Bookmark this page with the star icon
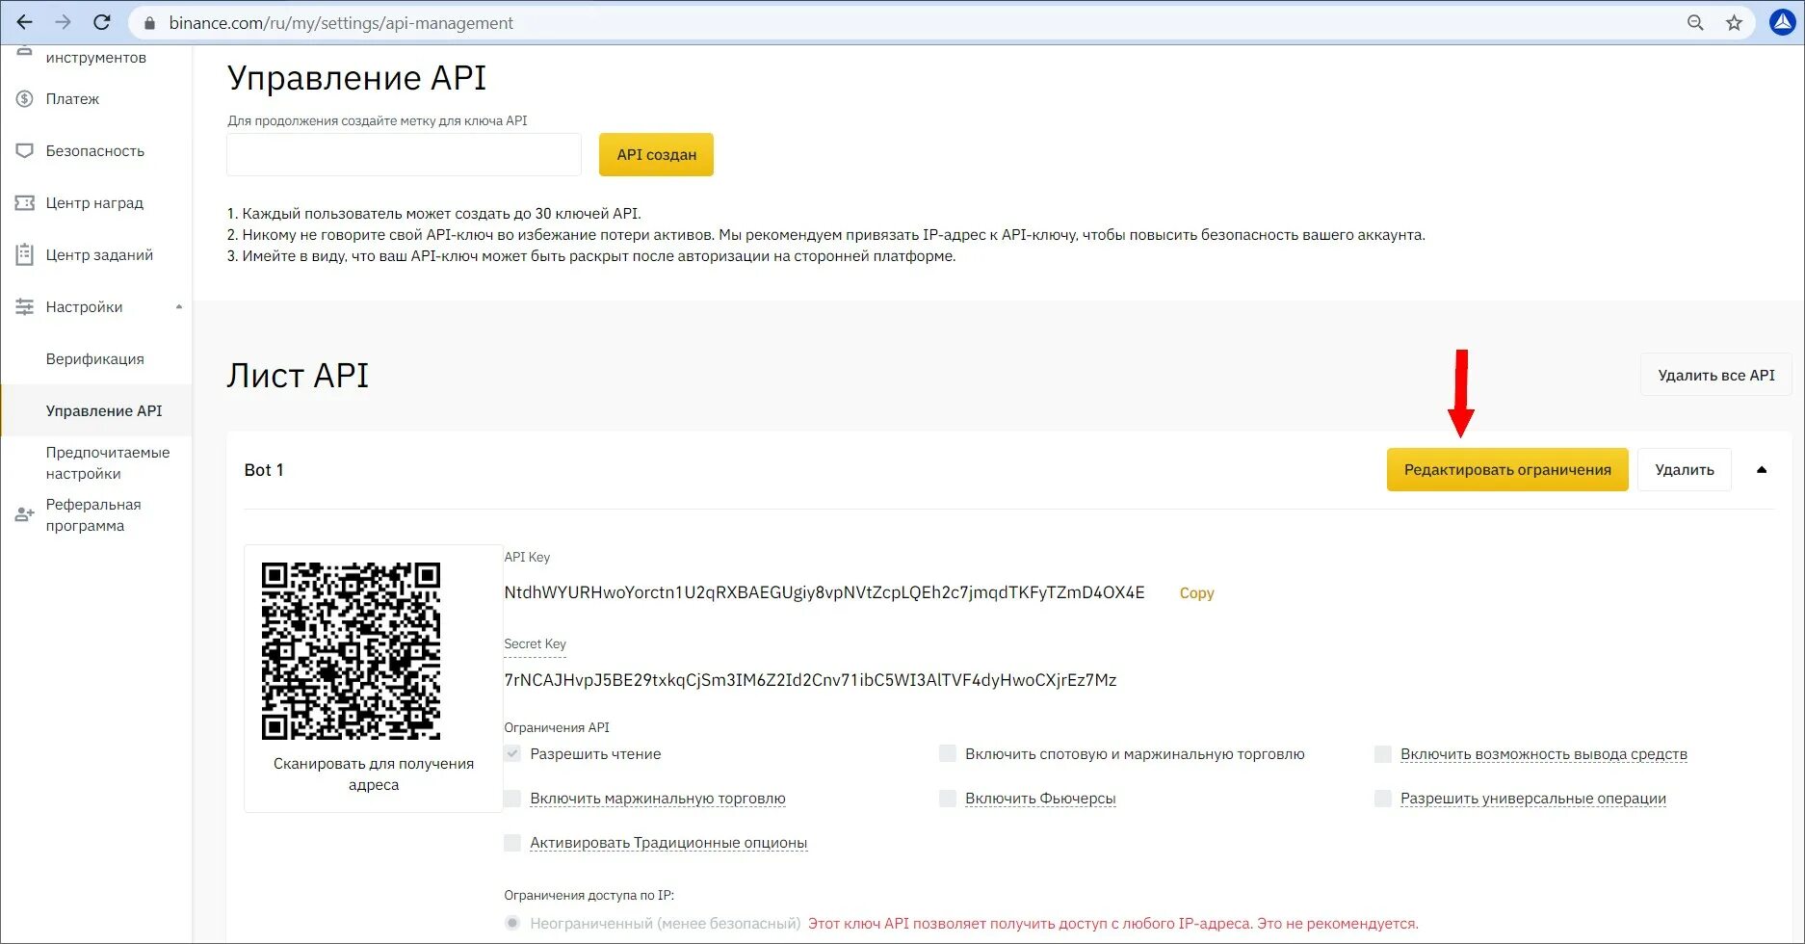The image size is (1805, 944). coord(1734,23)
